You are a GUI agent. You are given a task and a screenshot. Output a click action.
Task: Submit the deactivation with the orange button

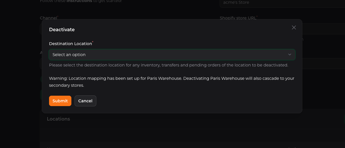click(x=60, y=101)
